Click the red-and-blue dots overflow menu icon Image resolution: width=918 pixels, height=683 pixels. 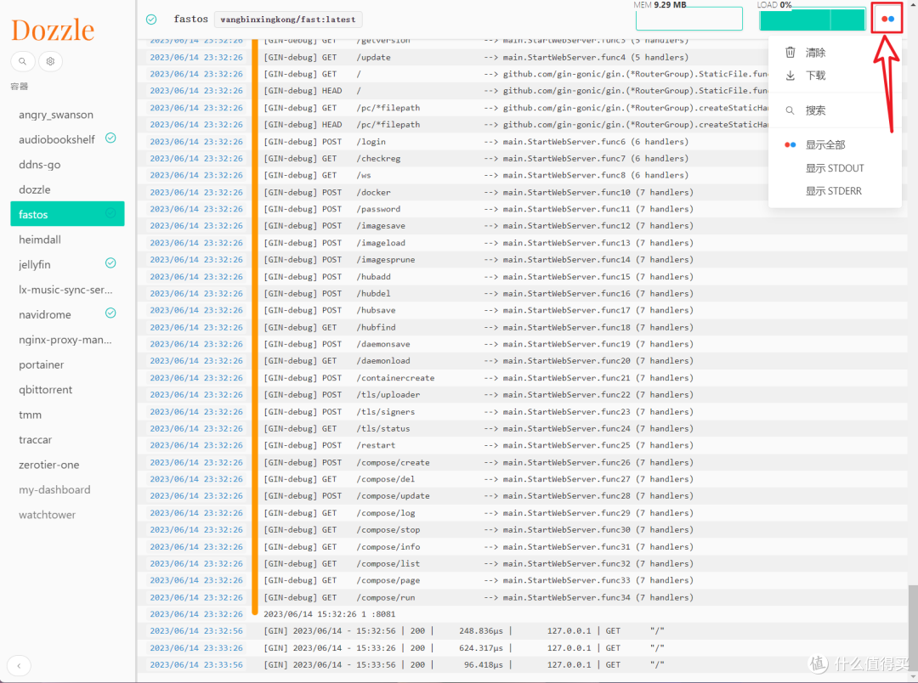887,17
